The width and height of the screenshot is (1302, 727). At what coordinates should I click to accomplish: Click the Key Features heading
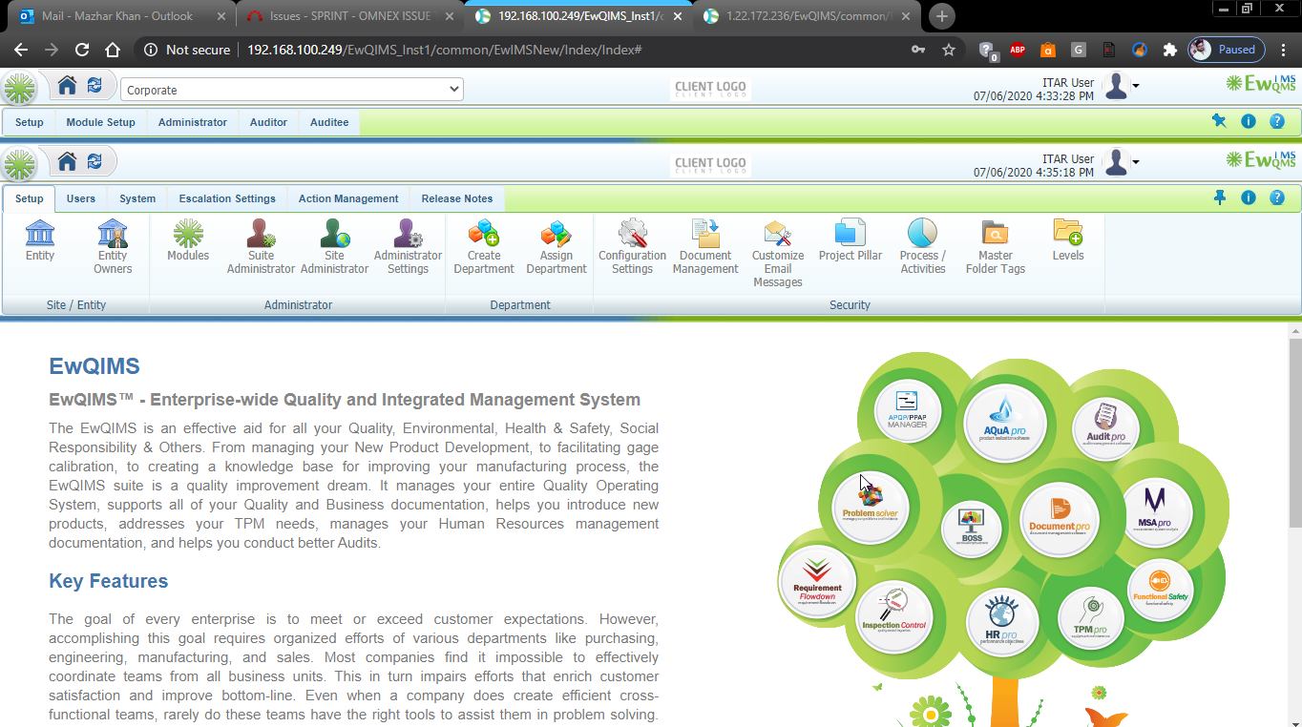point(109,581)
